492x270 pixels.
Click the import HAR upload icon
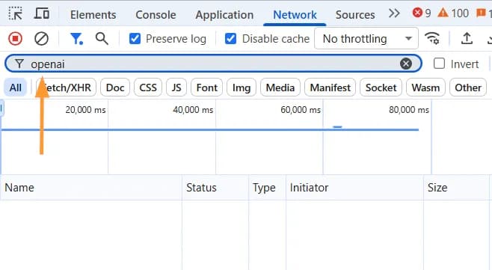pos(467,38)
